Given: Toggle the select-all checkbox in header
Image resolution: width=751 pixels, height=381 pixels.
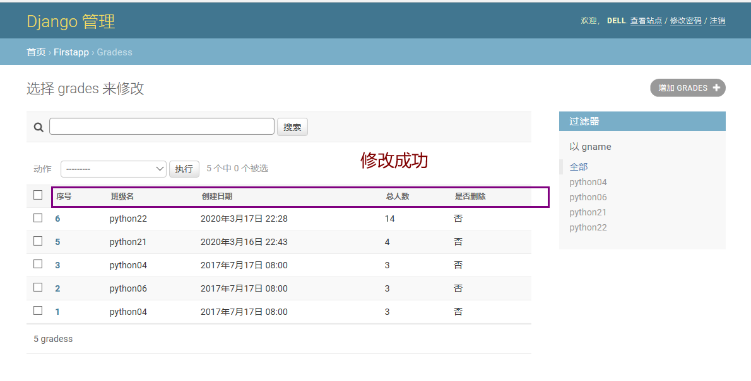Looking at the screenshot, I should coord(38,195).
